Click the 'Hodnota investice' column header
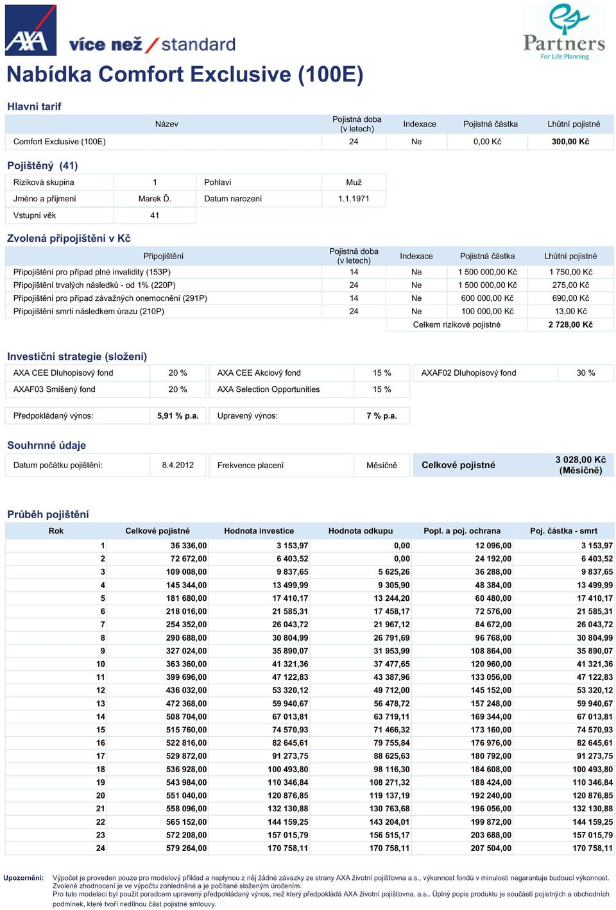Image resolution: width=616 pixels, height=910 pixels. click(x=259, y=530)
